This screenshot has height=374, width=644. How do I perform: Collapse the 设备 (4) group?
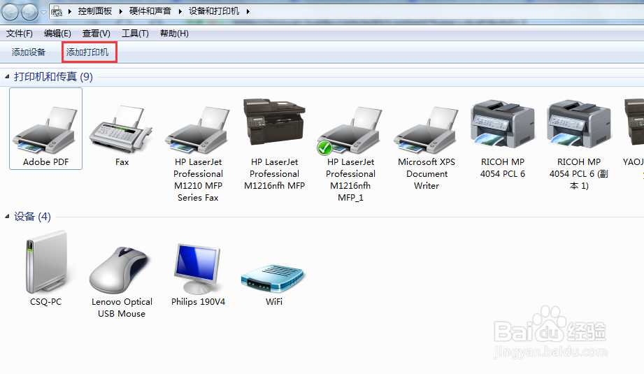pyautogui.click(x=7, y=216)
